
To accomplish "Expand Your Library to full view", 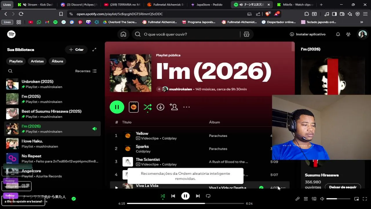I will click(x=94, y=50).
